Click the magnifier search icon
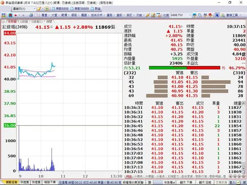 click(x=200, y=15)
